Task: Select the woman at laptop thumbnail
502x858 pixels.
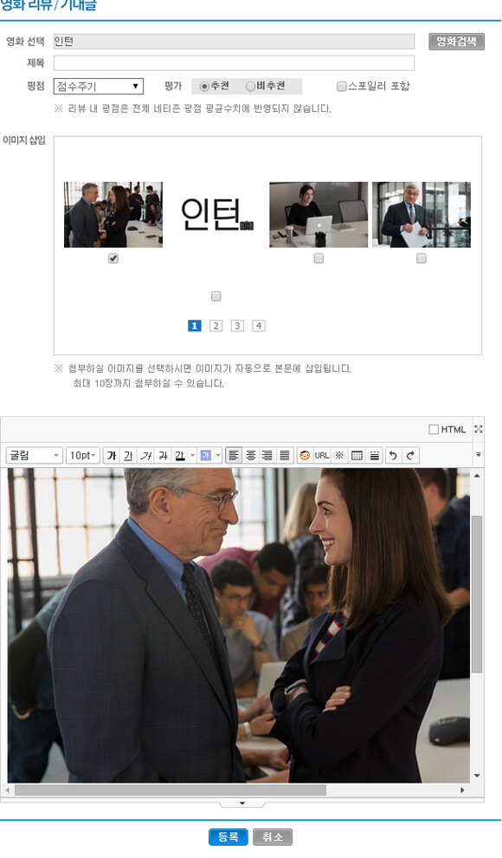Action: coord(319,215)
